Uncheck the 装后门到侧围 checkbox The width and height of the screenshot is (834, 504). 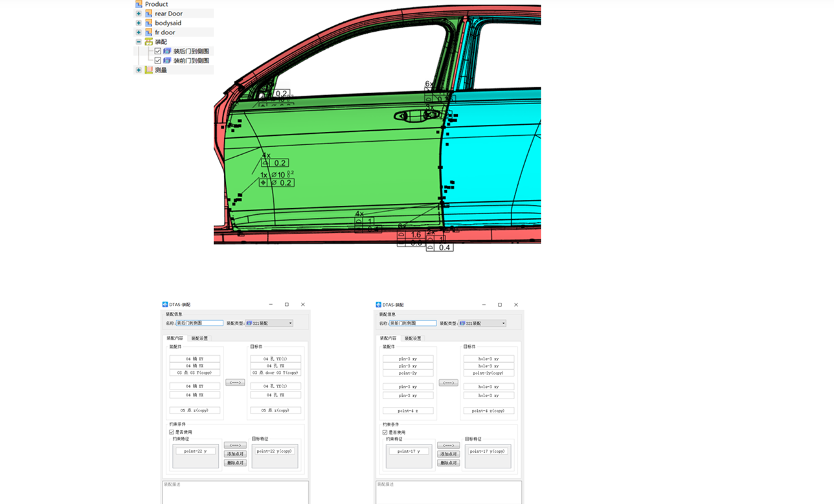click(x=157, y=51)
